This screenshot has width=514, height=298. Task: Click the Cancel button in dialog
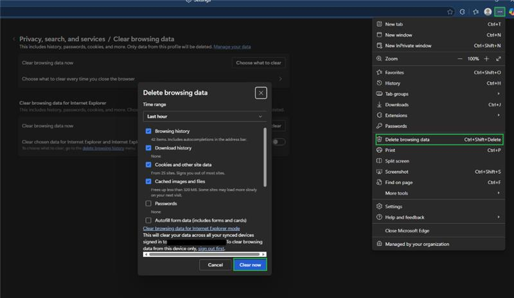point(215,265)
